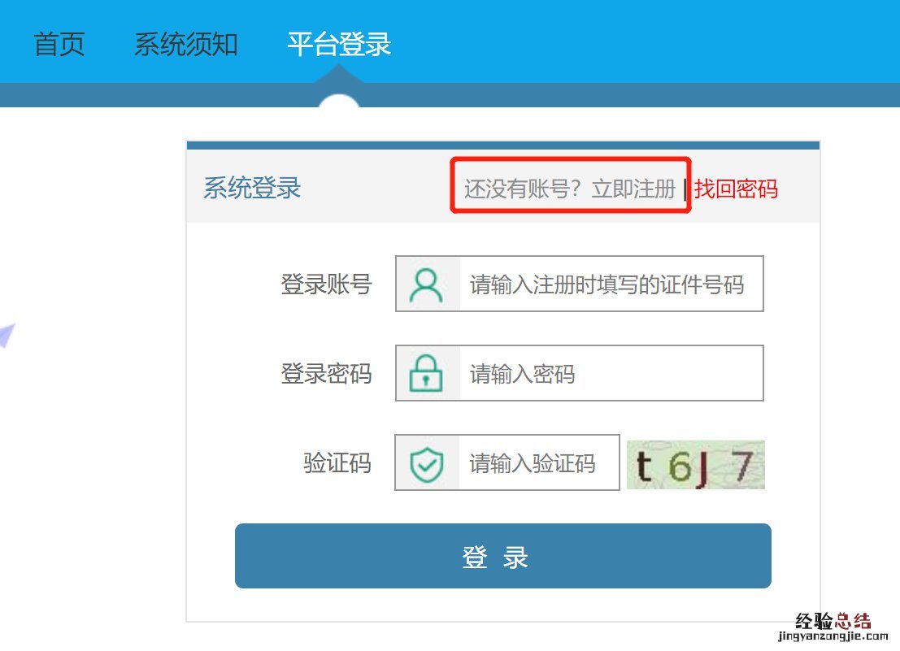The height and width of the screenshot is (651, 900).
Task: Open the 还没有账号?立即注册 link
Action: pyautogui.click(x=569, y=189)
